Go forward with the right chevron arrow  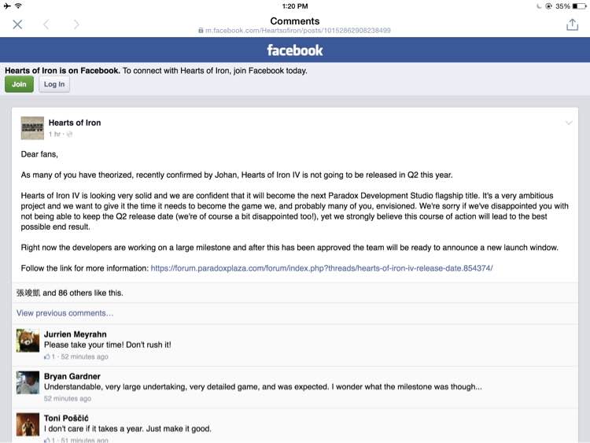click(x=76, y=24)
